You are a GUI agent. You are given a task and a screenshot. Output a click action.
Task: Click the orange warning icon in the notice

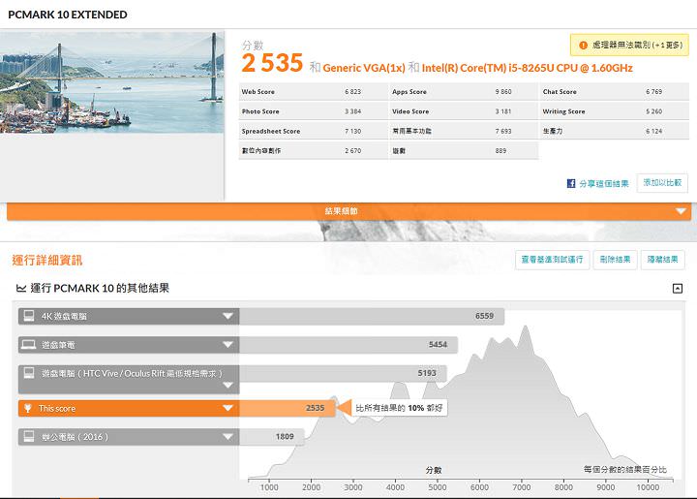tap(582, 45)
